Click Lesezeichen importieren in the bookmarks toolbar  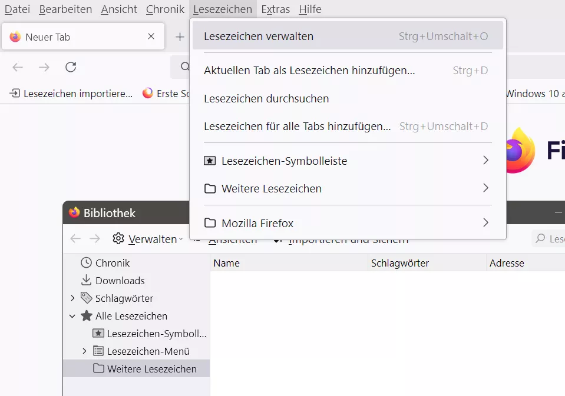tap(71, 94)
